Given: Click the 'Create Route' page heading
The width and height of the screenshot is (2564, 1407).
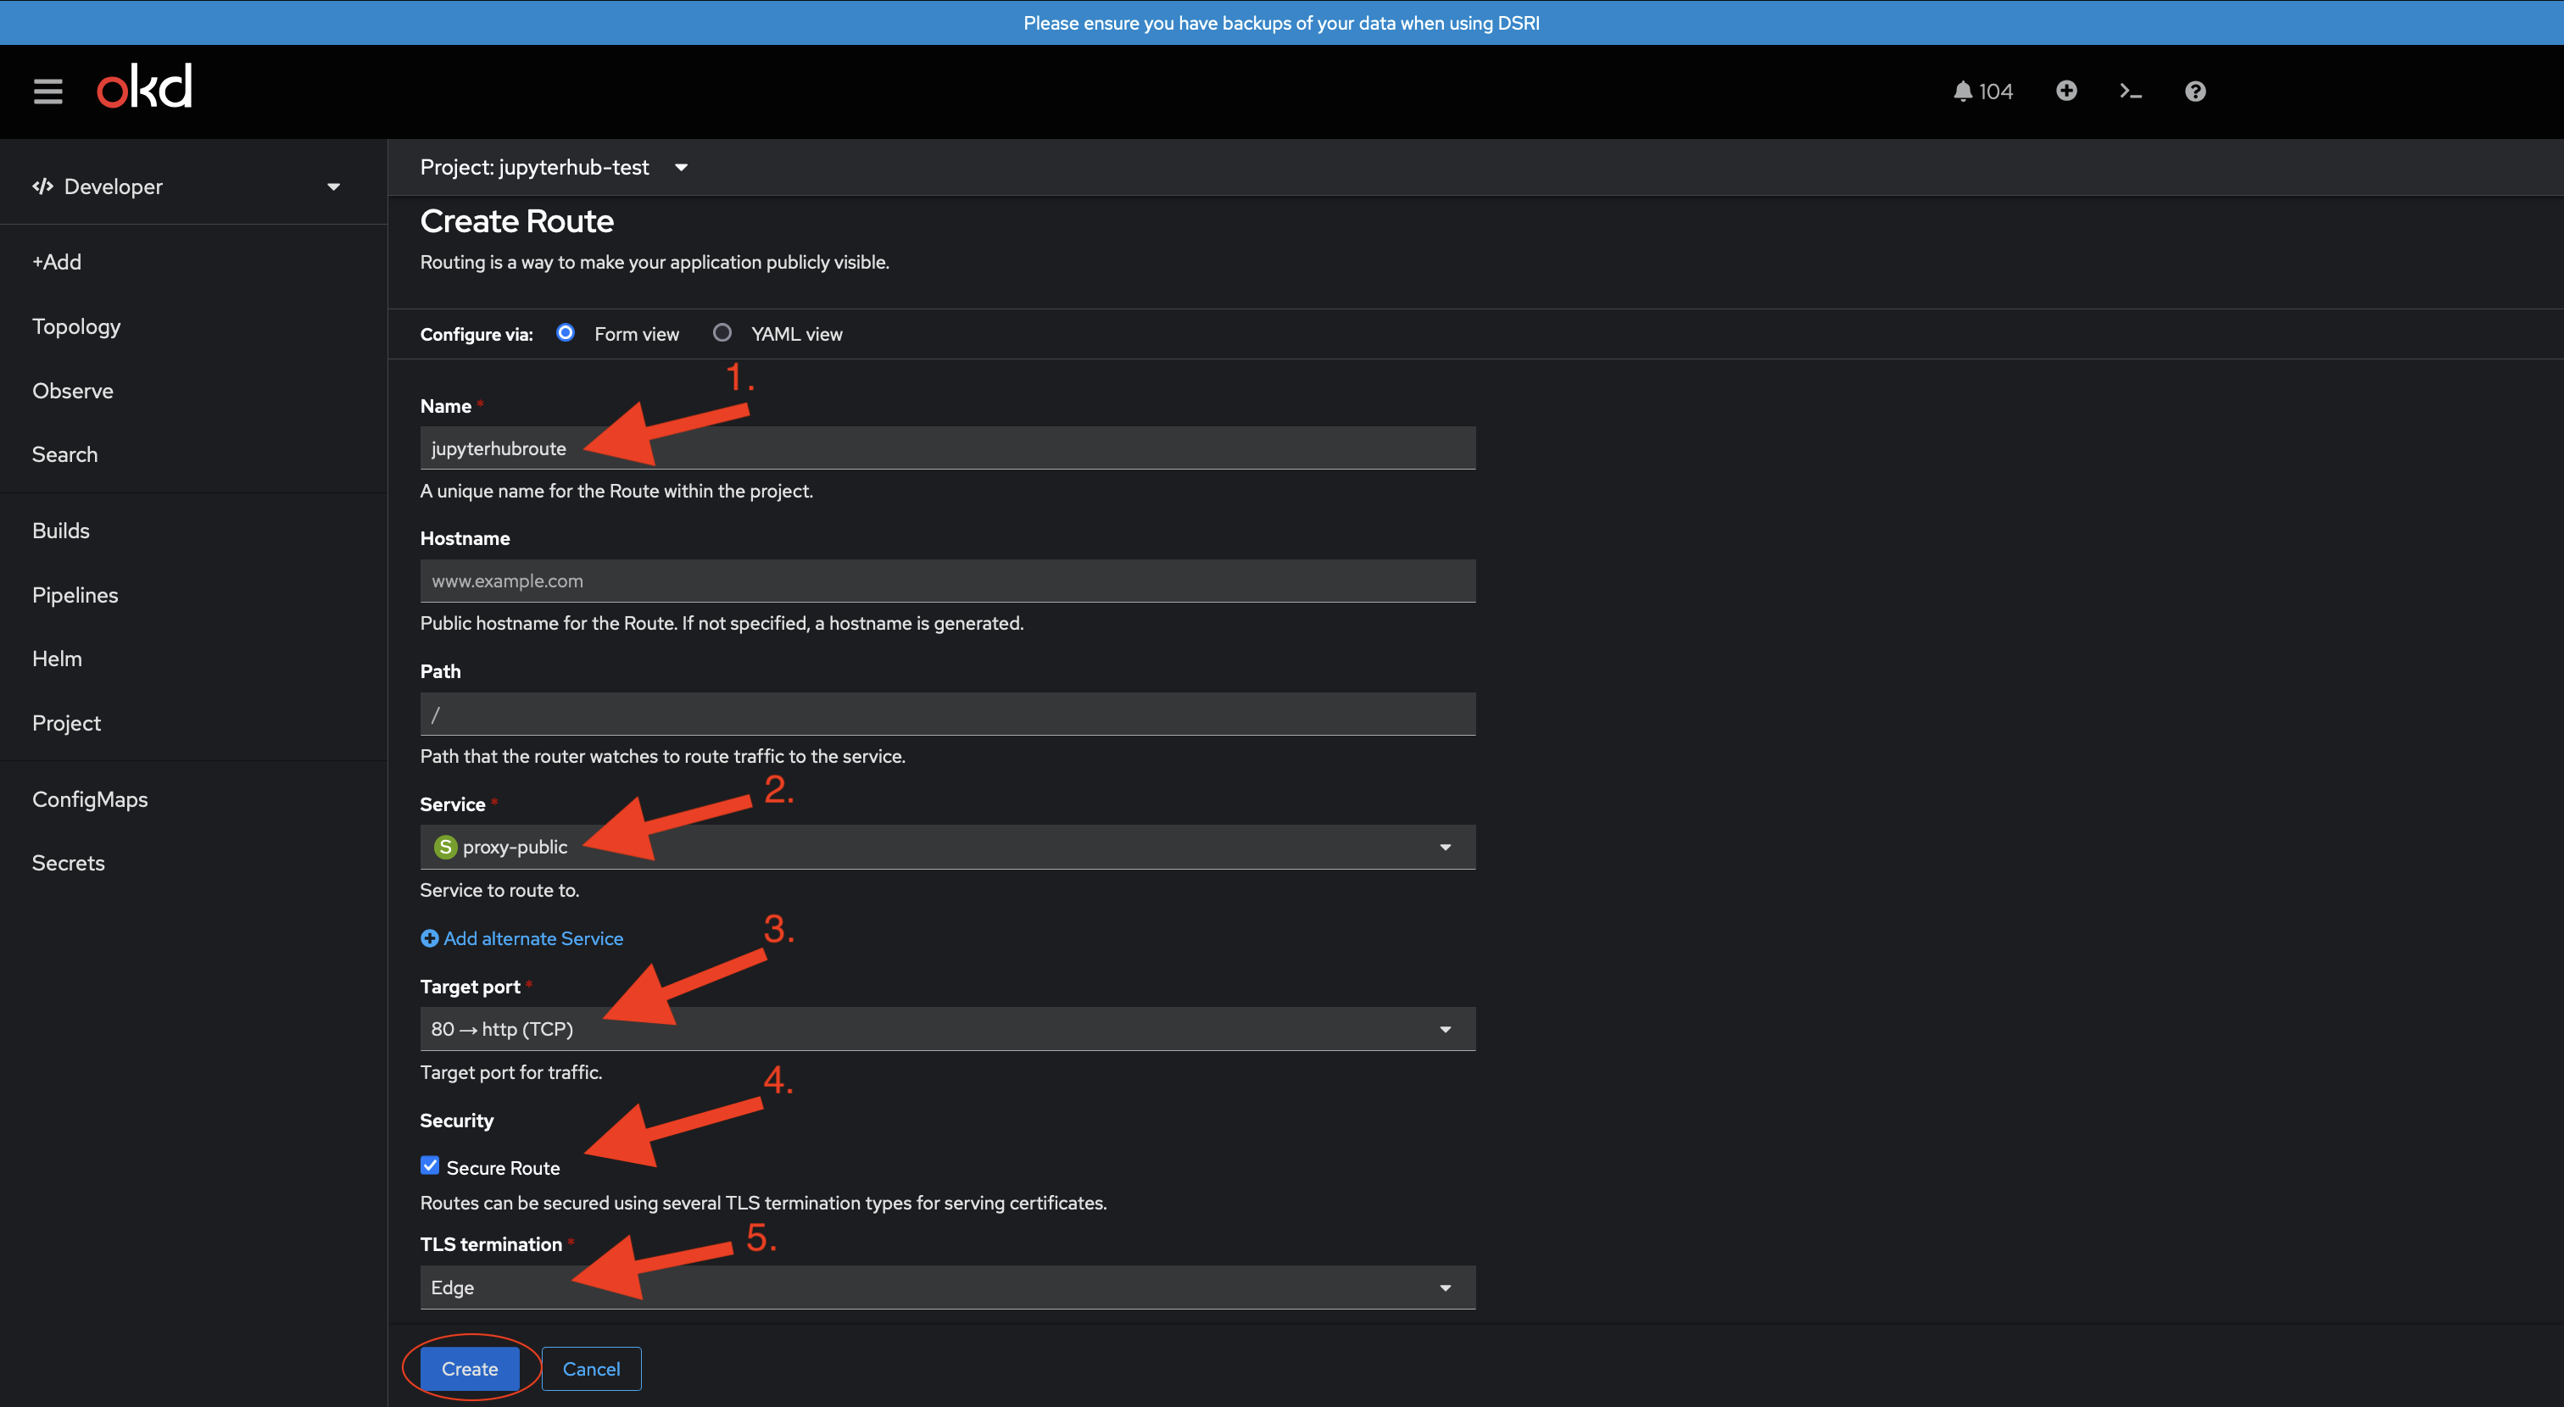Looking at the screenshot, I should [516, 221].
